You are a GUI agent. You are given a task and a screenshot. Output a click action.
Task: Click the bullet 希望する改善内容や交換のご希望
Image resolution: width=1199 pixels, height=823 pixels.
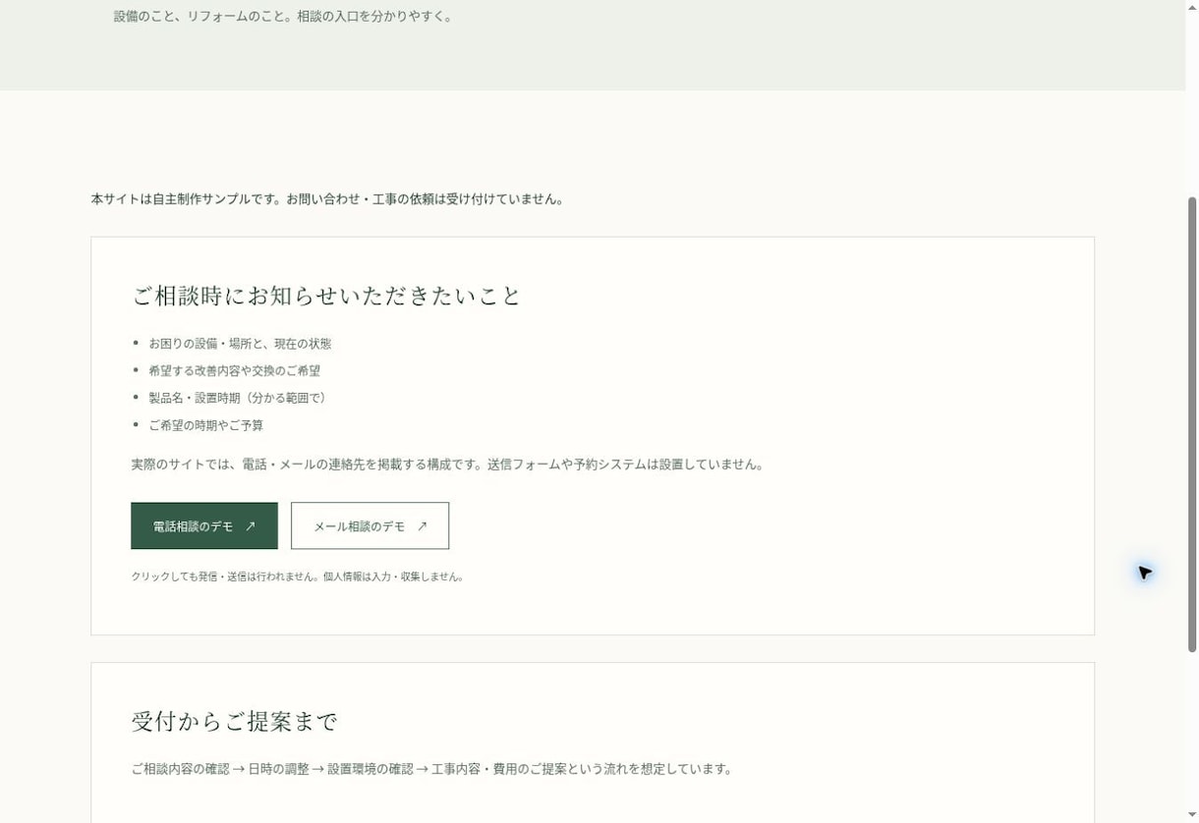pyautogui.click(x=234, y=371)
